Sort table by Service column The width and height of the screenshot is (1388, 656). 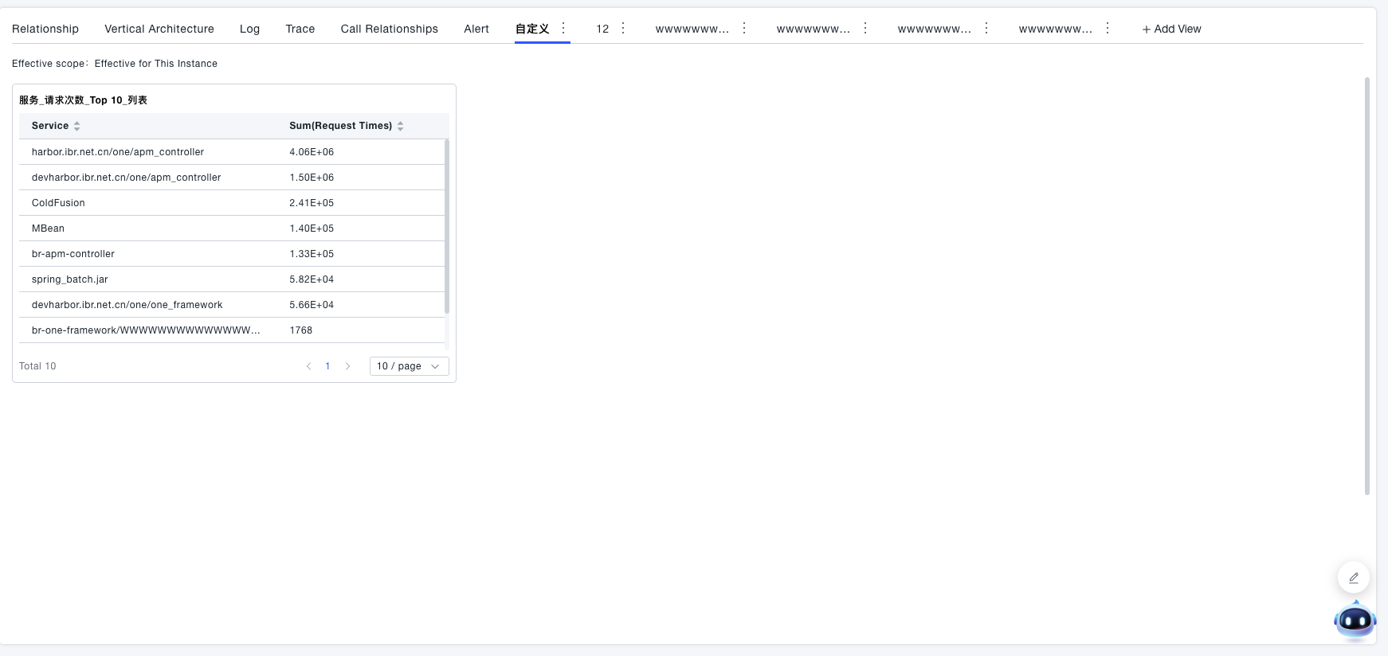(x=76, y=126)
